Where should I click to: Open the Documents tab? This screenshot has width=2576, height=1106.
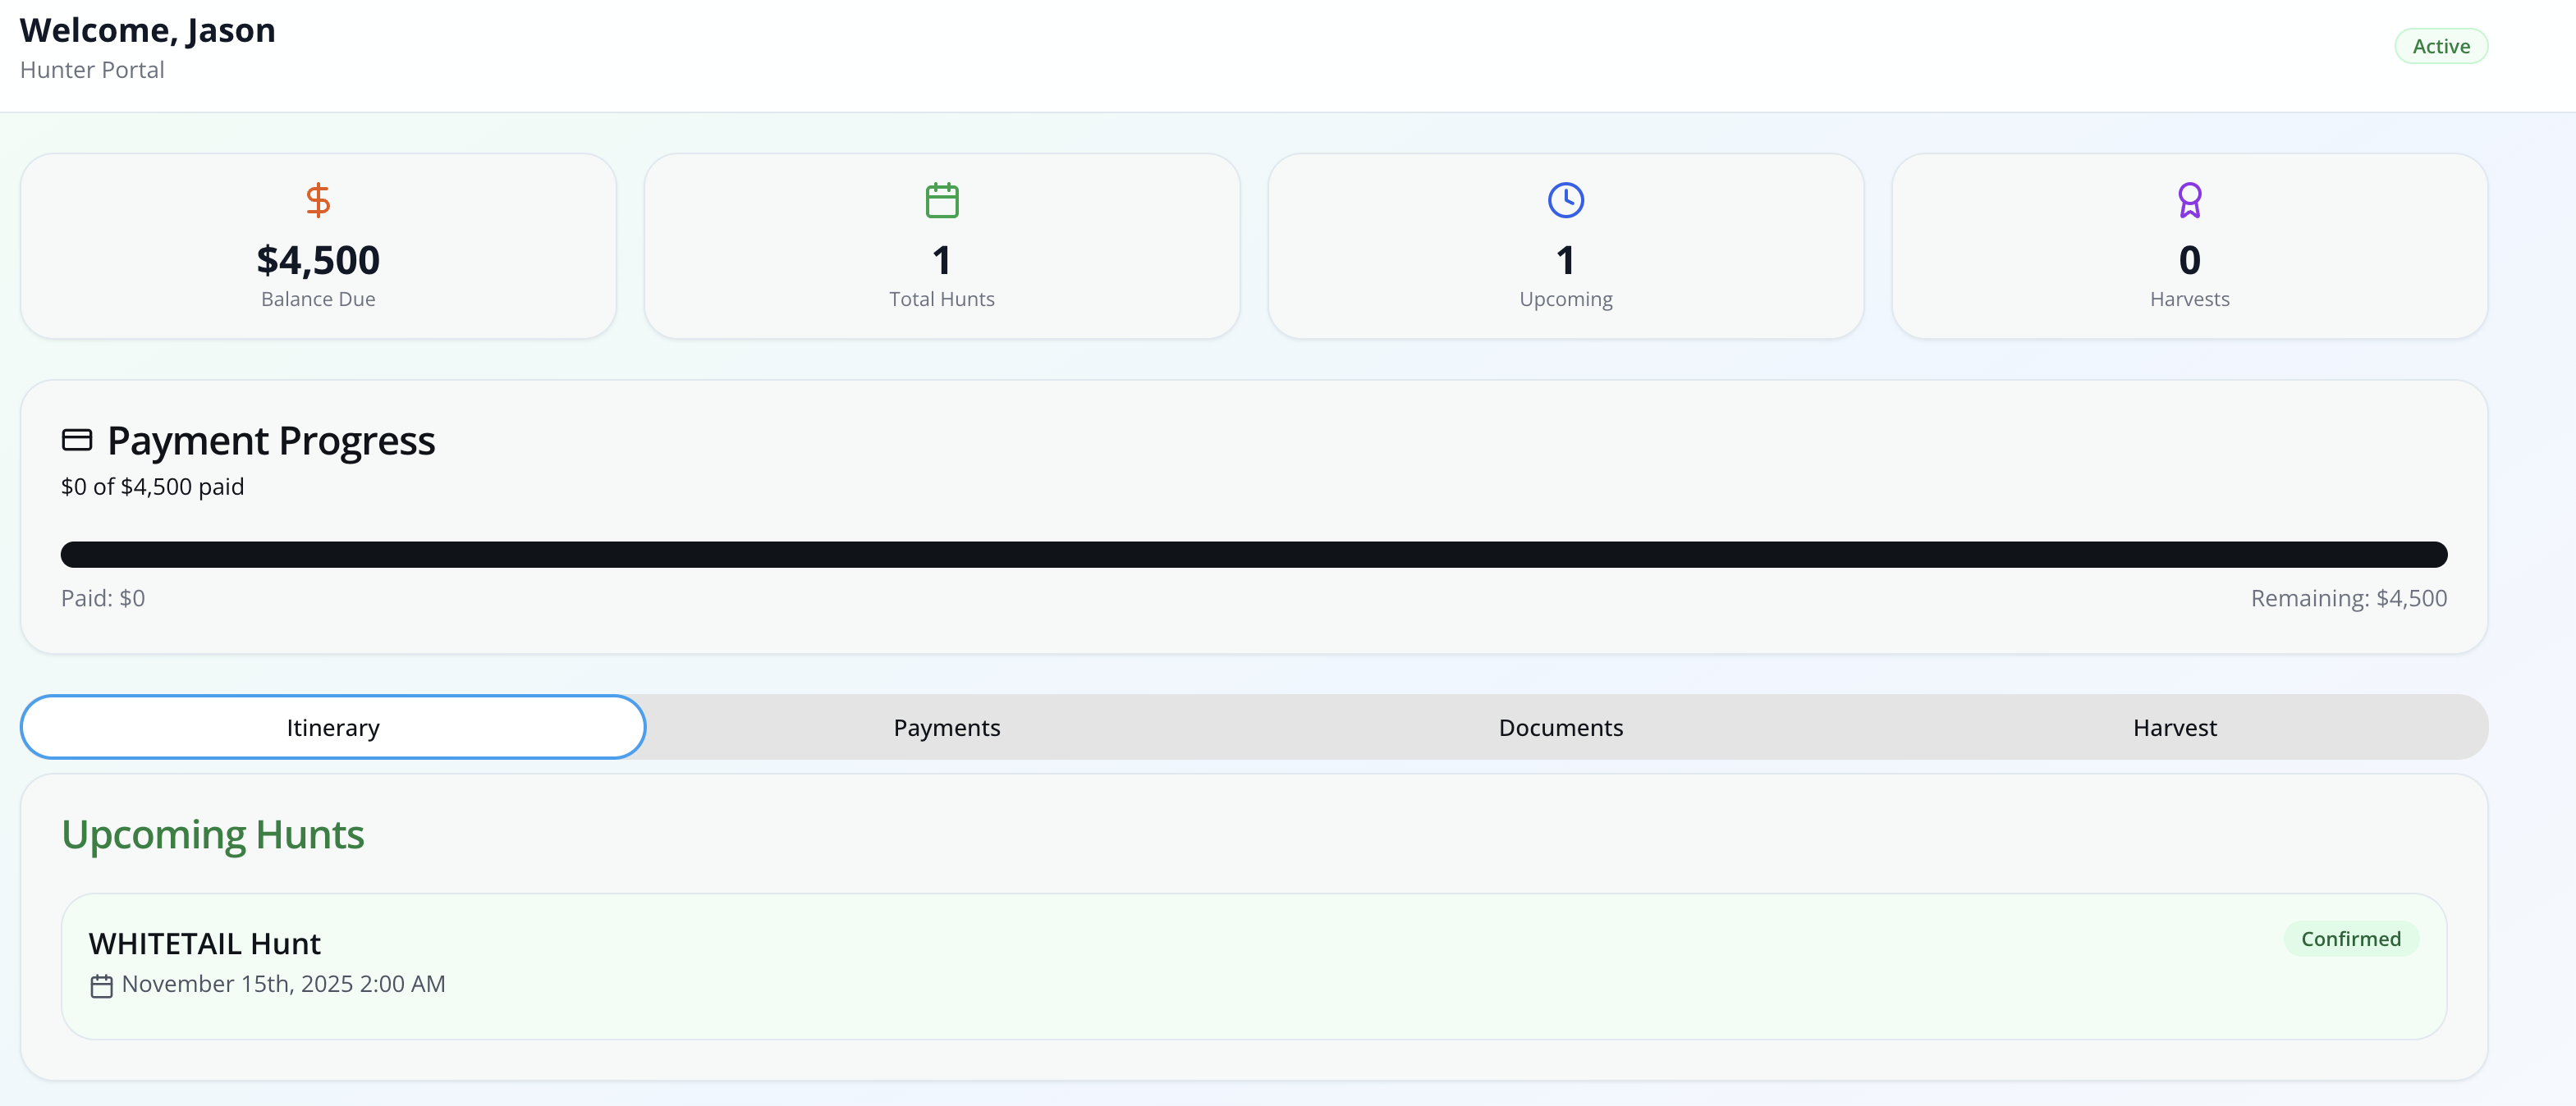pos(1560,727)
